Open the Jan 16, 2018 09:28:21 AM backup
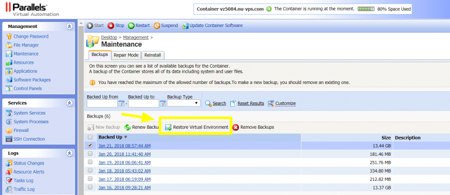 (124, 187)
